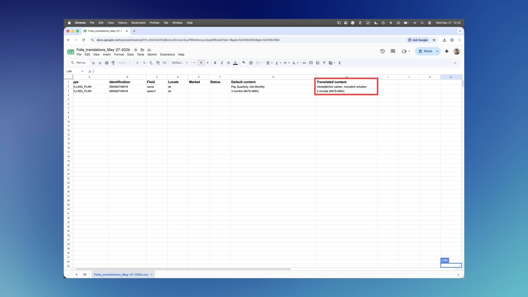Open the Functions sigma menu
Screen dimensions: 528x297
pos(340,63)
